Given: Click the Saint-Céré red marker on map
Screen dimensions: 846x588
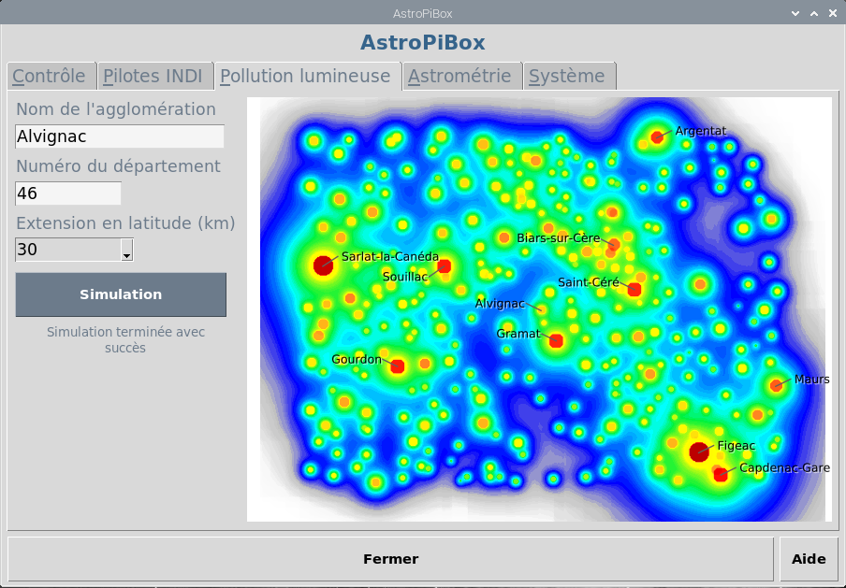Looking at the screenshot, I should click(634, 290).
